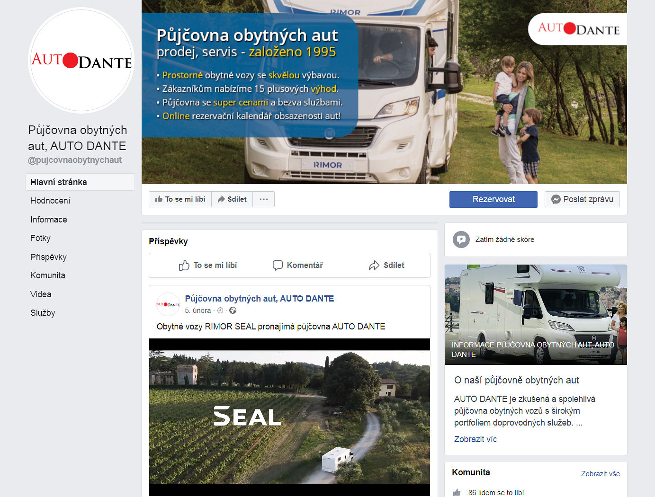Like the post with thumbs-up button

(x=207, y=266)
